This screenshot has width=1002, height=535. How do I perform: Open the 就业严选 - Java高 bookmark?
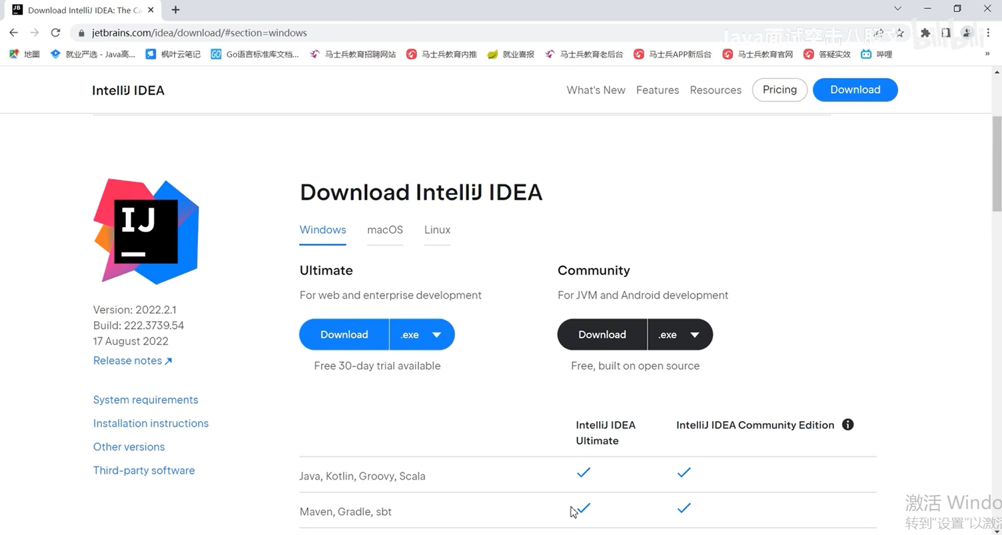tap(93, 54)
